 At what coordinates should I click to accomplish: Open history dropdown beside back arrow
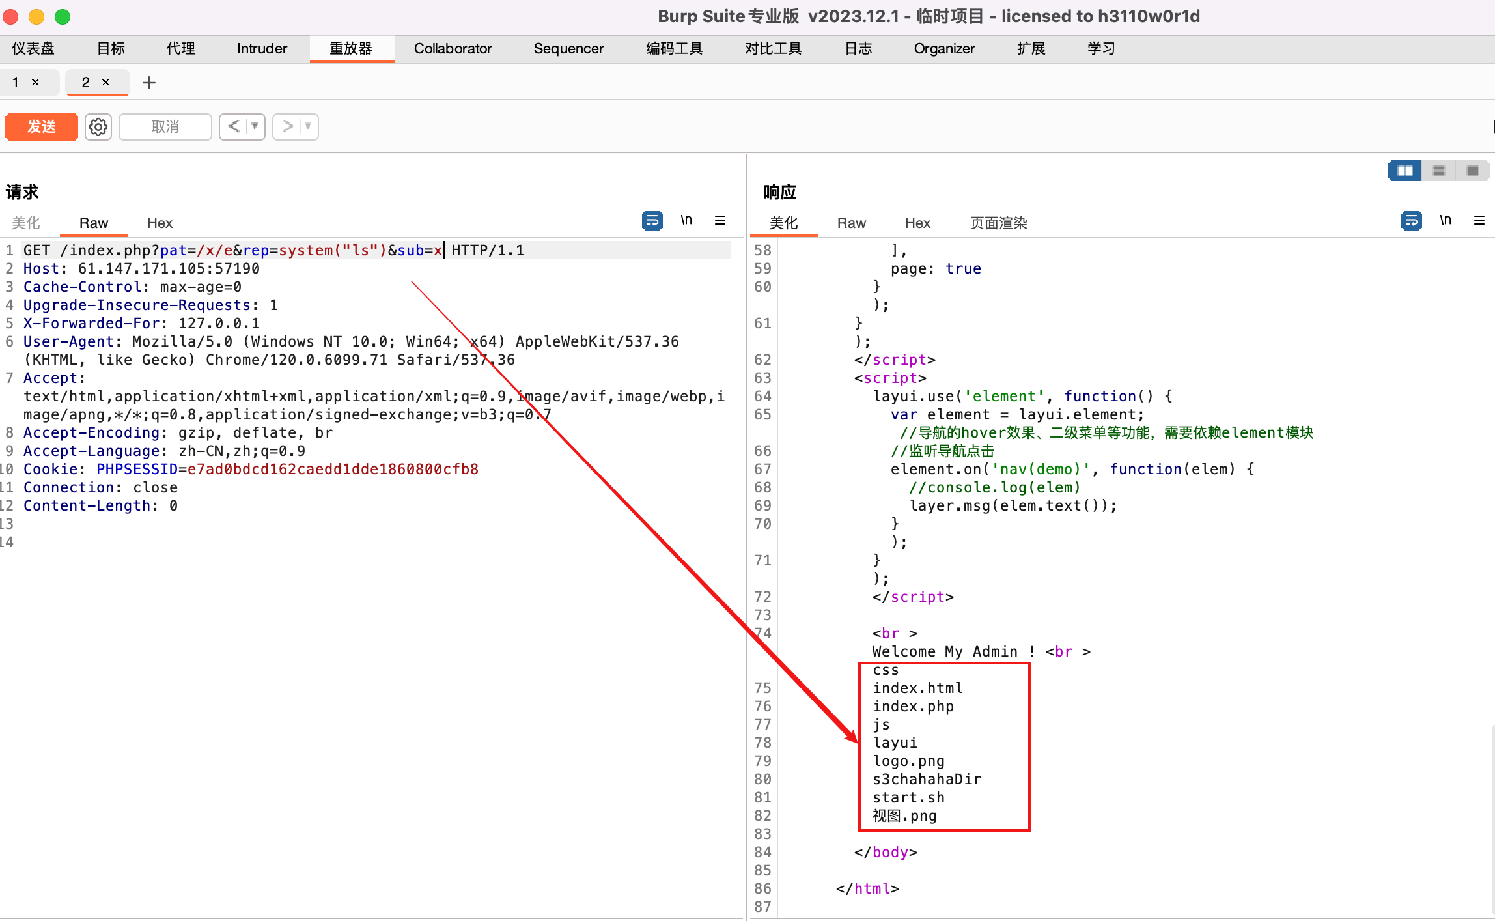click(x=254, y=126)
